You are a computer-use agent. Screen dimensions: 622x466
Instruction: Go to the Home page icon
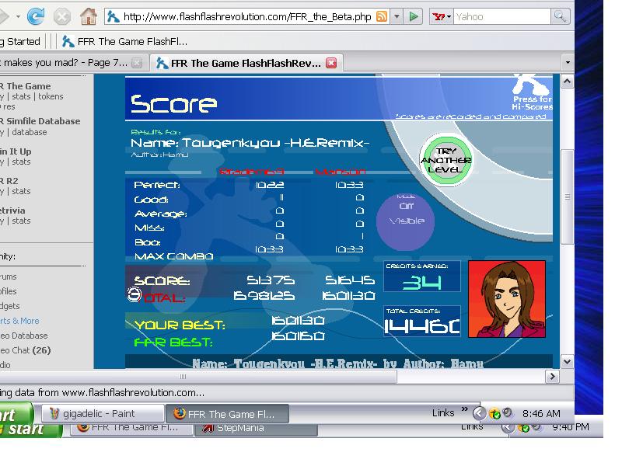click(89, 16)
